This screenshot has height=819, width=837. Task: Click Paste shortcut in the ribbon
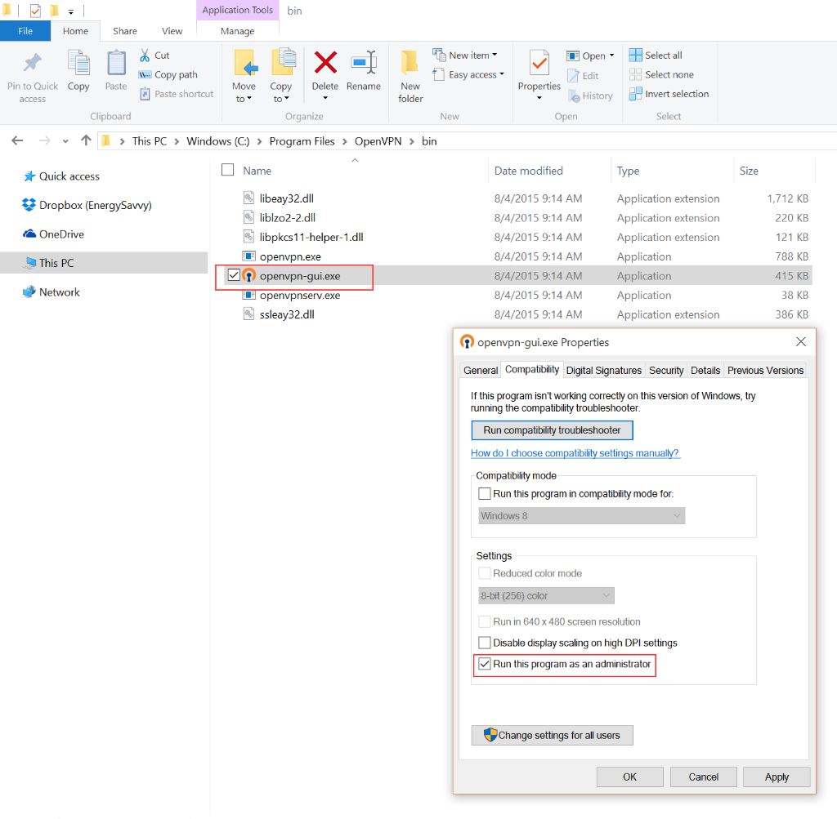click(x=177, y=94)
